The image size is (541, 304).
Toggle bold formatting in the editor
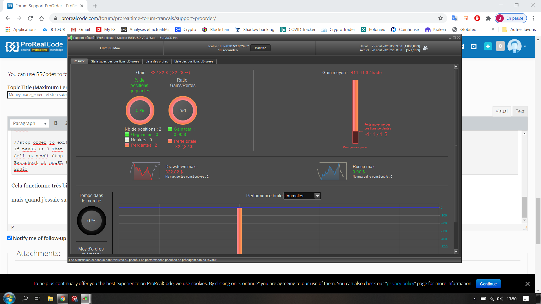56,123
